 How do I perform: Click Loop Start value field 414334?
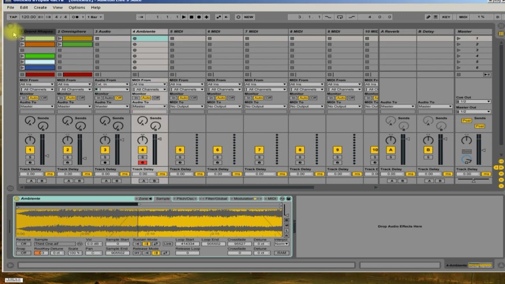point(187,244)
